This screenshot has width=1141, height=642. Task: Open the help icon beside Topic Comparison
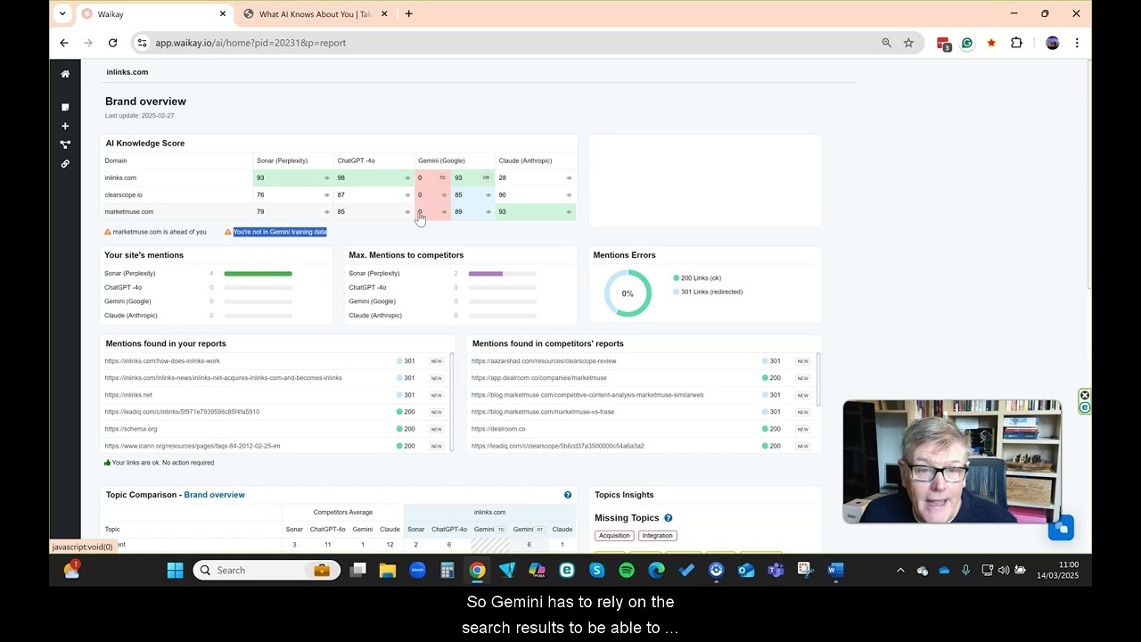coord(568,495)
